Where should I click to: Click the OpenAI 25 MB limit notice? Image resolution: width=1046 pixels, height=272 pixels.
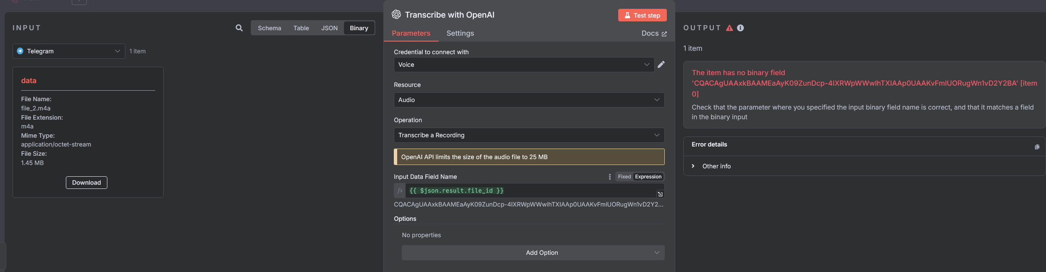pos(529,157)
